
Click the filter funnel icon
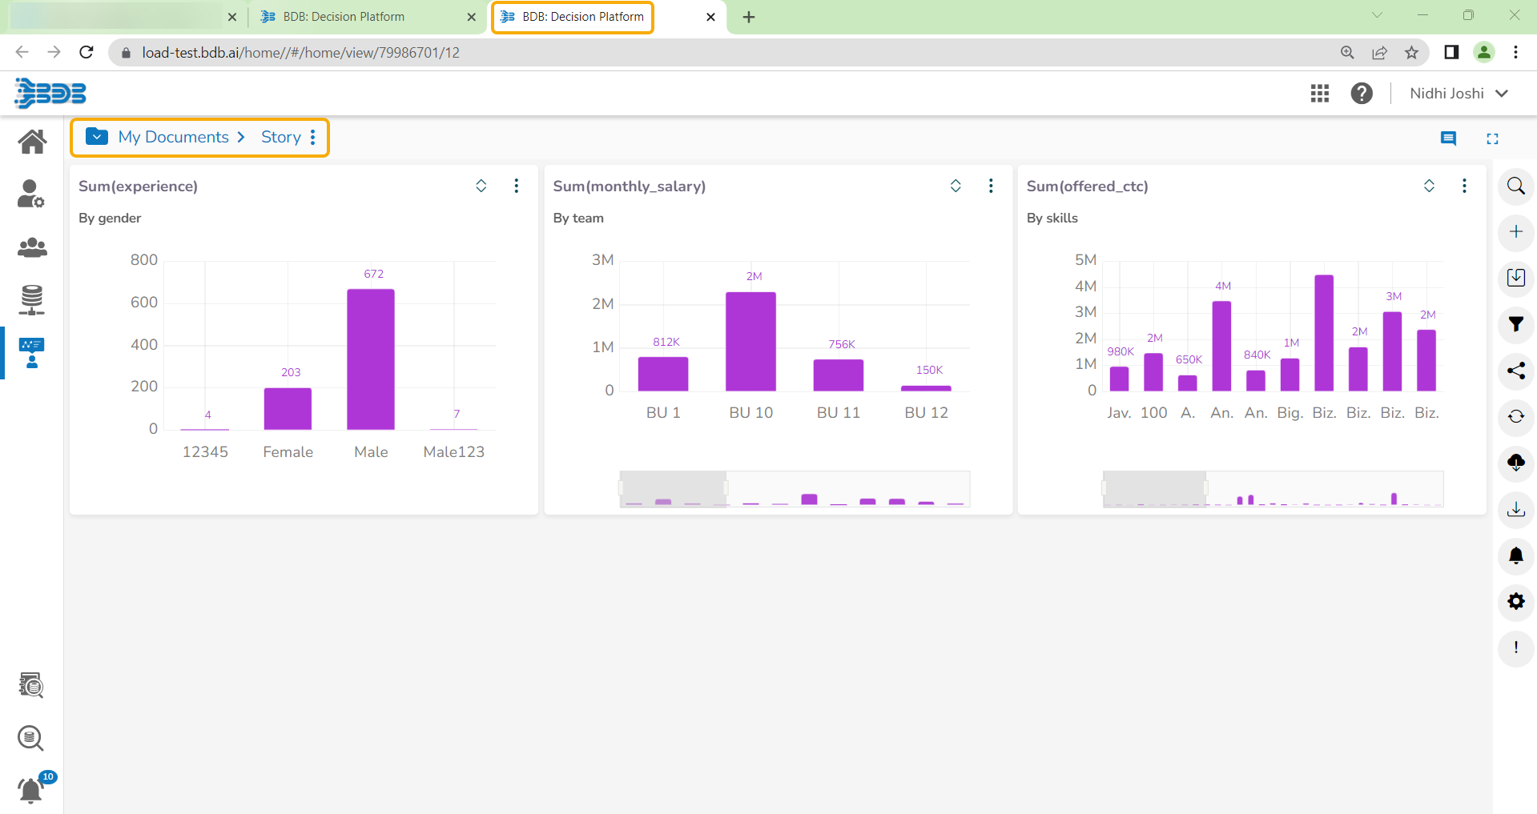[1515, 324]
